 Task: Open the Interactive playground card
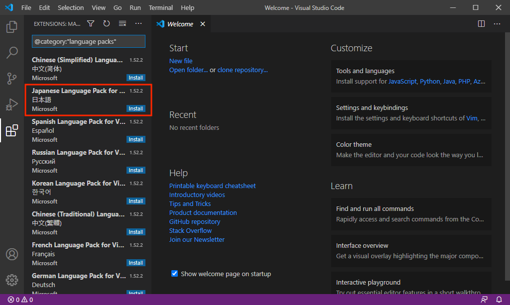[411, 283]
